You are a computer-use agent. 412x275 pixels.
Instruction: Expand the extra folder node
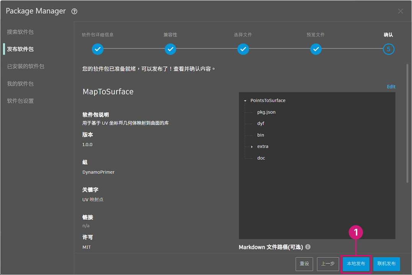click(x=252, y=147)
